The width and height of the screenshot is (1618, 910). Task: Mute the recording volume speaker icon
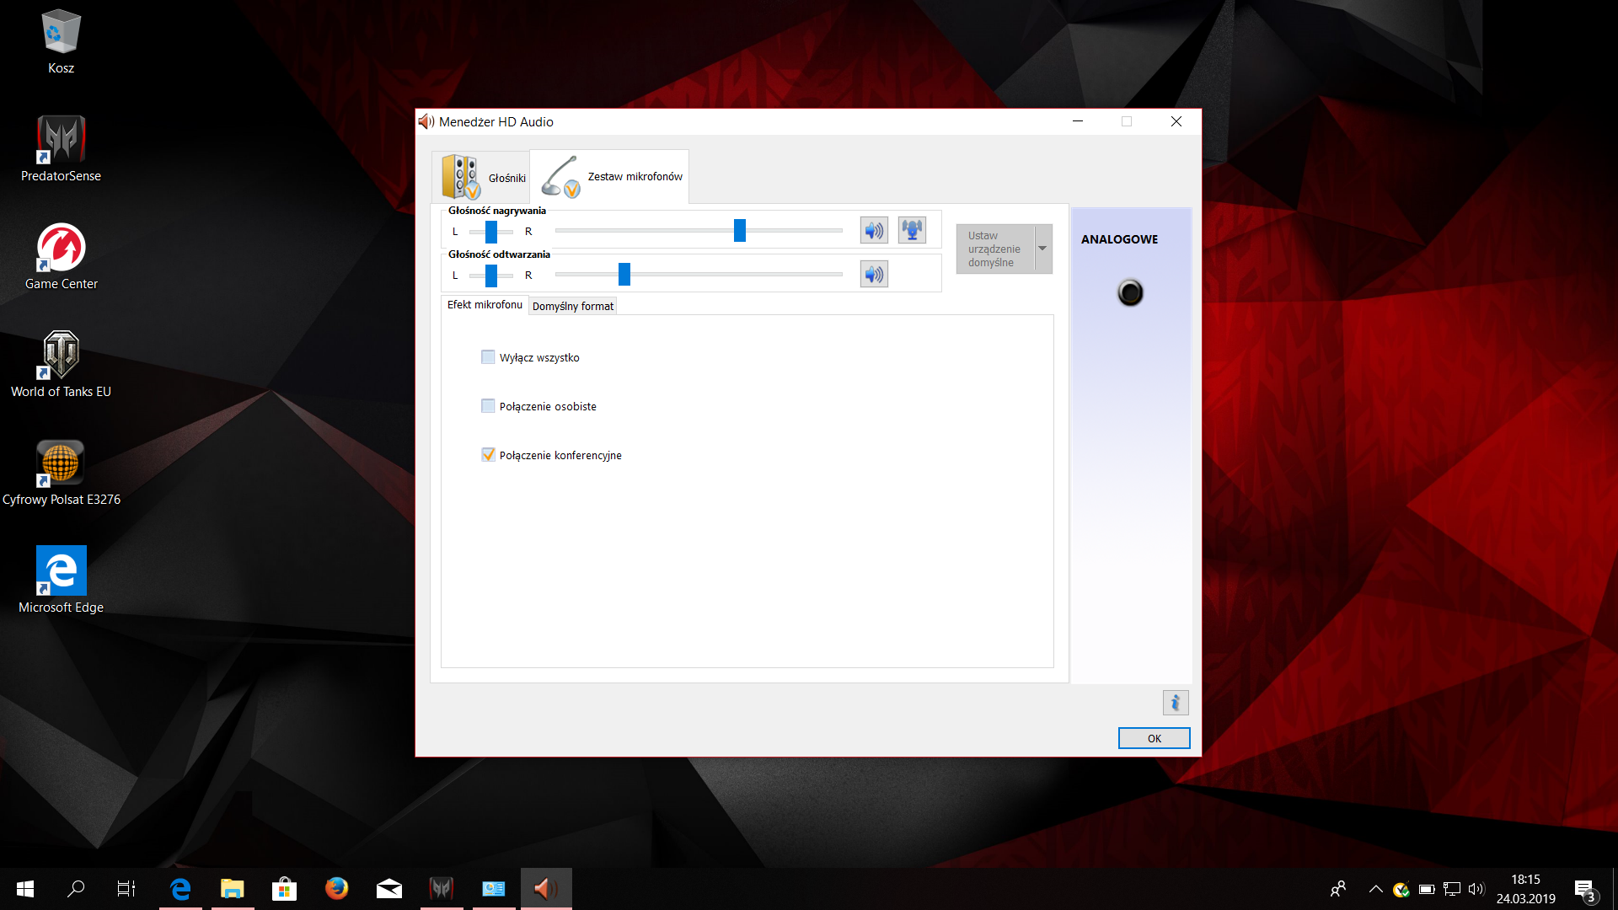point(874,230)
